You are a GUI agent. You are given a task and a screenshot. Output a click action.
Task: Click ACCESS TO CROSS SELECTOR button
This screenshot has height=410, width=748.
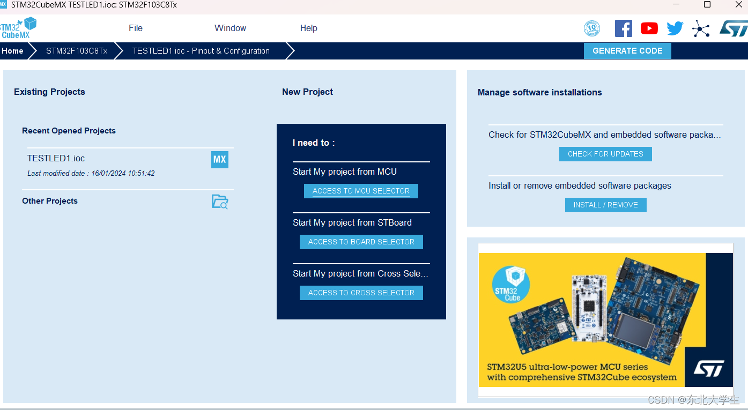(x=361, y=293)
